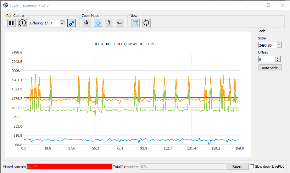Click y-axis label 1279.7
The image size is (290, 173).
(17, 99)
